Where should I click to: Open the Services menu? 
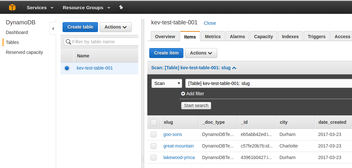point(40,8)
